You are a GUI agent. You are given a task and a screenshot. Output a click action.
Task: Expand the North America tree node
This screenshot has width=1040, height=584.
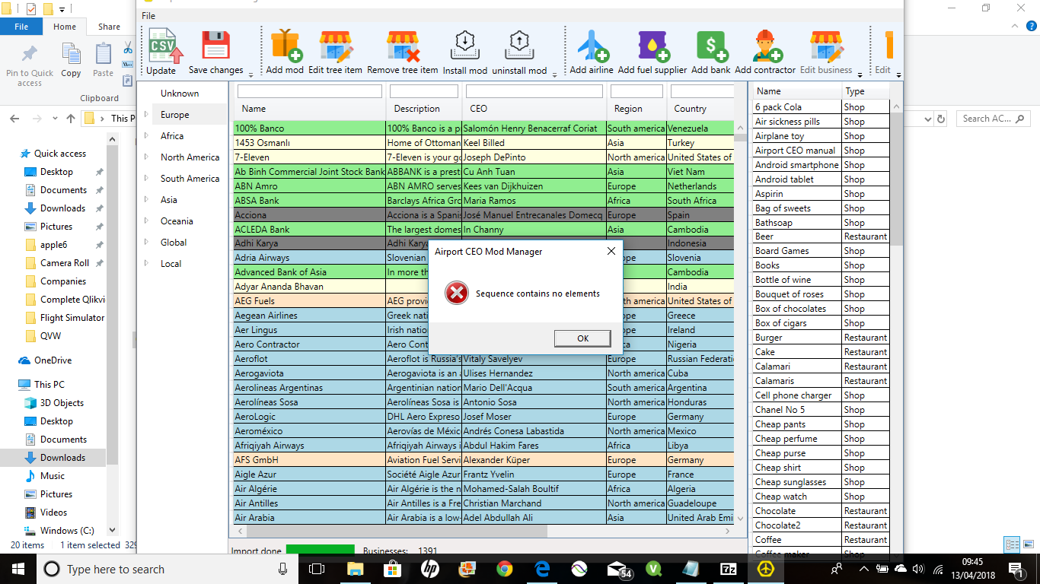[146, 157]
